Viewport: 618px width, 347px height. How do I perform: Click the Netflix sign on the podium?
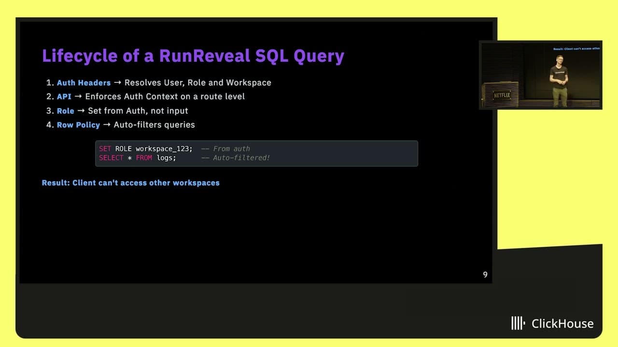pyautogui.click(x=502, y=95)
